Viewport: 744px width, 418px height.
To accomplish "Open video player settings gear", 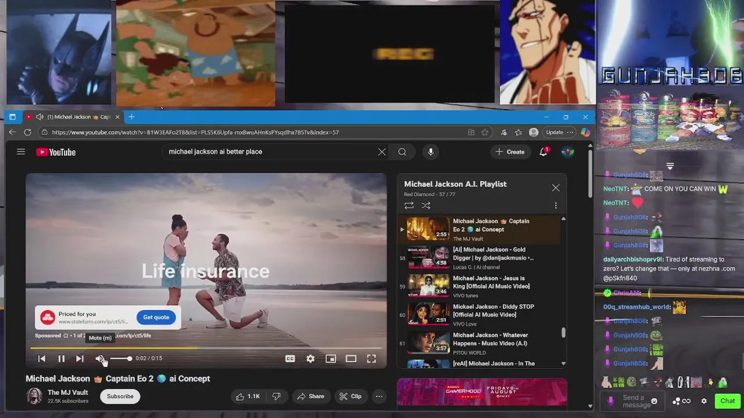I will click(310, 359).
